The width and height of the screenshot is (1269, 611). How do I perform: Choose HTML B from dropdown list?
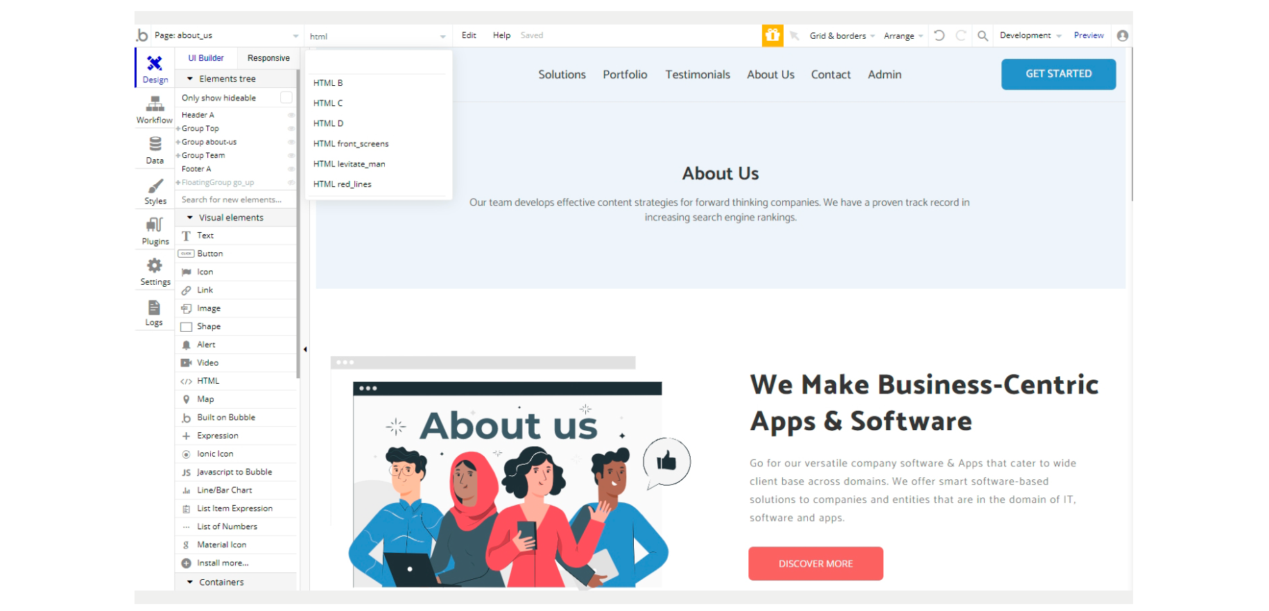[379, 83]
